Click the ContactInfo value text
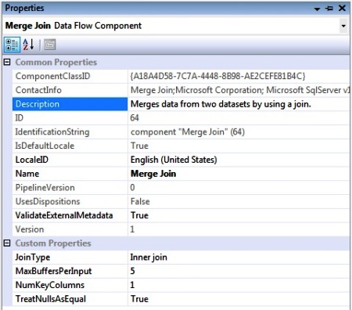Image resolution: width=352 pixels, height=310 pixels. [x=240, y=90]
